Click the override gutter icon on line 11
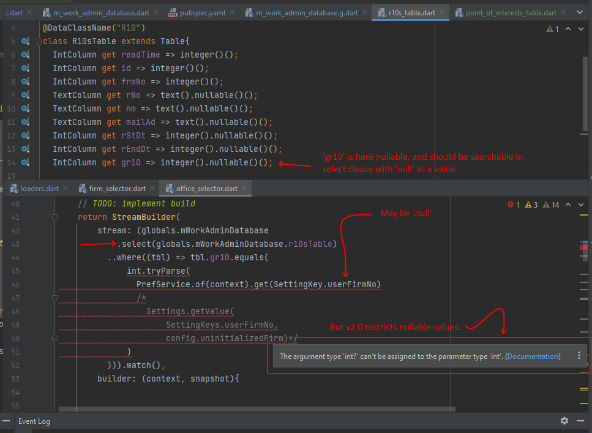The height and width of the screenshot is (433, 592). [26, 122]
